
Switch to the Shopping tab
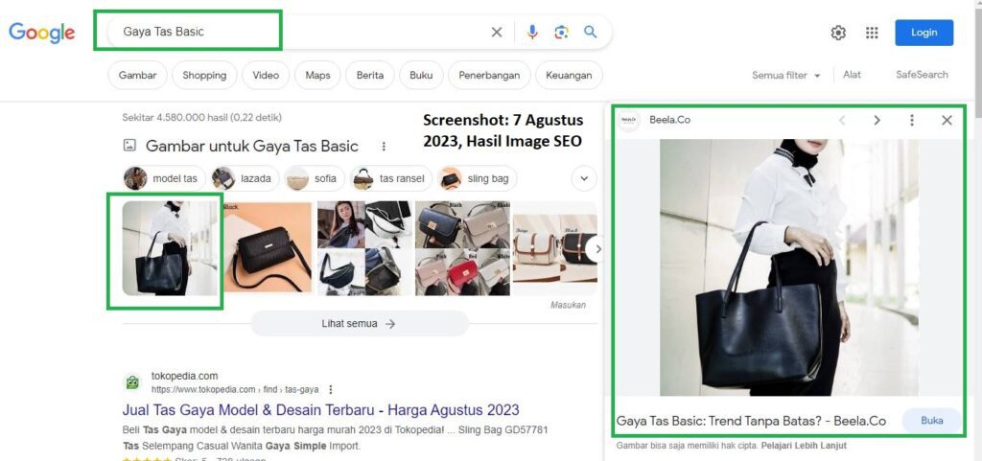coord(205,75)
